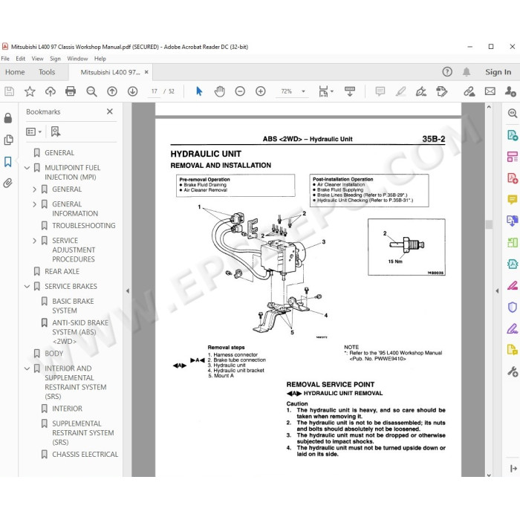This screenshot has width=520, height=520.
Task: Zoom in with the plus button
Action: point(261,91)
